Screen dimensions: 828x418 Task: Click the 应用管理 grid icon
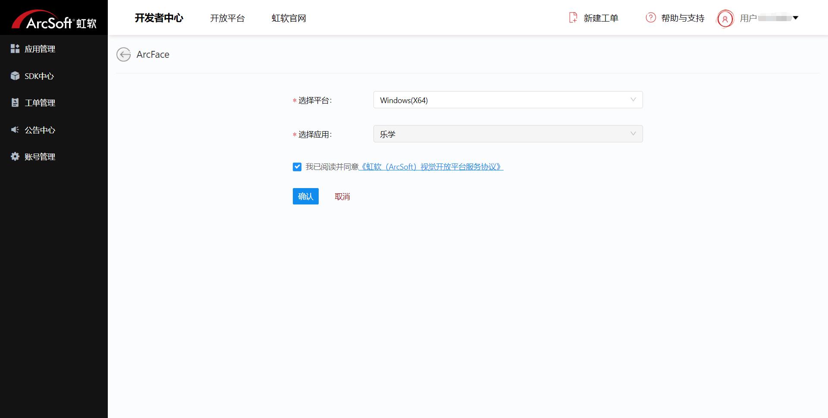[x=15, y=49]
